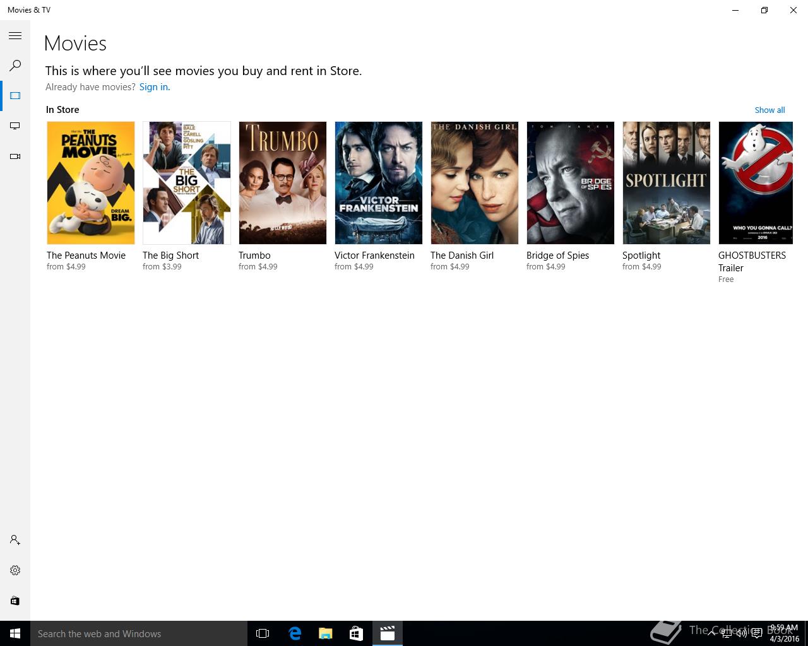Open the Store shopping bag sidebar icon
This screenshot has width=808, height=646.
(x=15, y=601)
